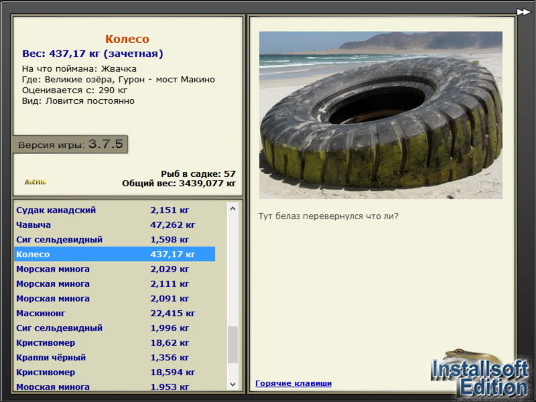Screen dimensions: 536x402
Task: Click the scroll down arrow of fish list
Action: tap(232, 384)
